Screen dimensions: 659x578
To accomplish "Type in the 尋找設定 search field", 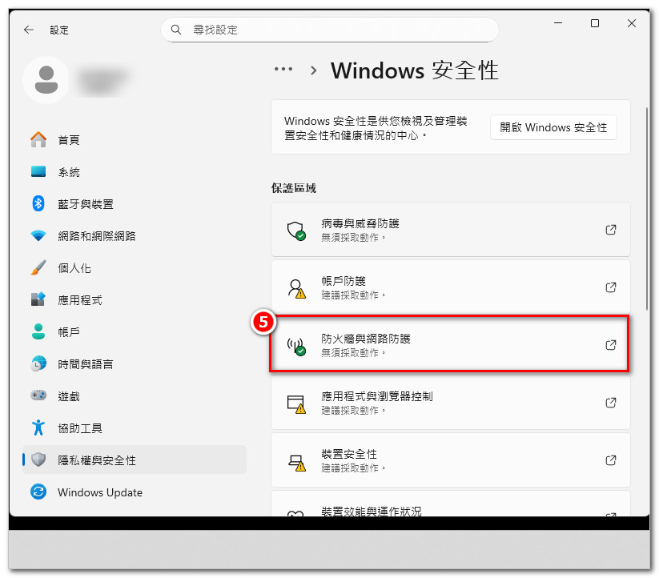I will point(336,30).
